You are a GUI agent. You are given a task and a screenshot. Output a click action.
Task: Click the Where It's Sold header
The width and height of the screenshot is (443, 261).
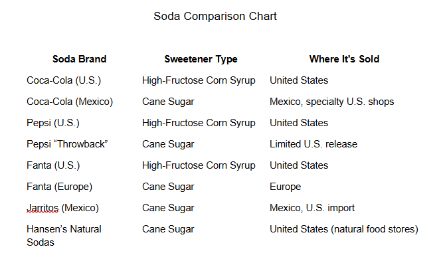[x=344, y=59]
